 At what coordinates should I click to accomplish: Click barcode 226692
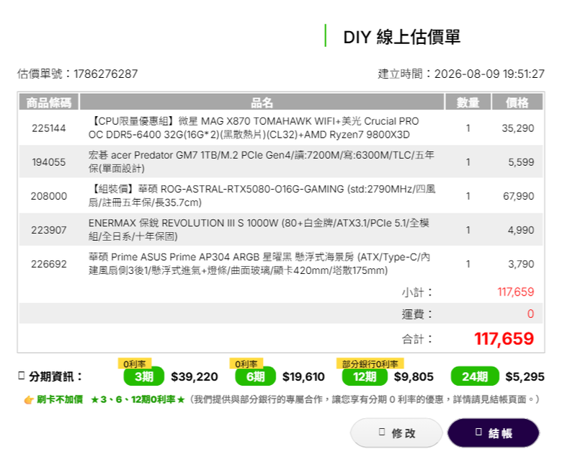click(49, 264)
